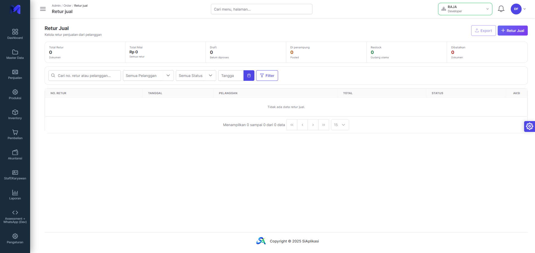Click 'Kelola retur penjualan dari pelanggan' subtitle
The width and height of the screenshot is (535, 253).
click(73, 35)
